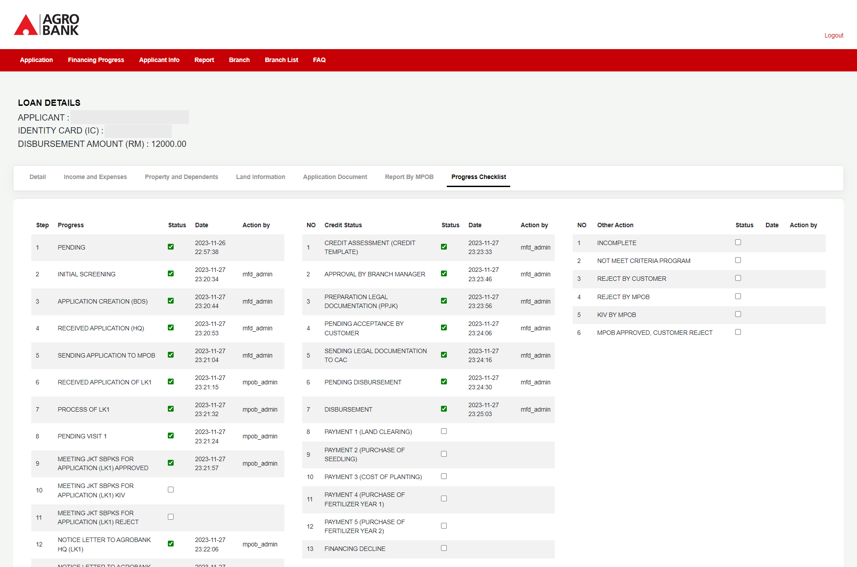
Task: Toggle PENDING DISBURSEMENT checkbox
Action: [444, 382]
